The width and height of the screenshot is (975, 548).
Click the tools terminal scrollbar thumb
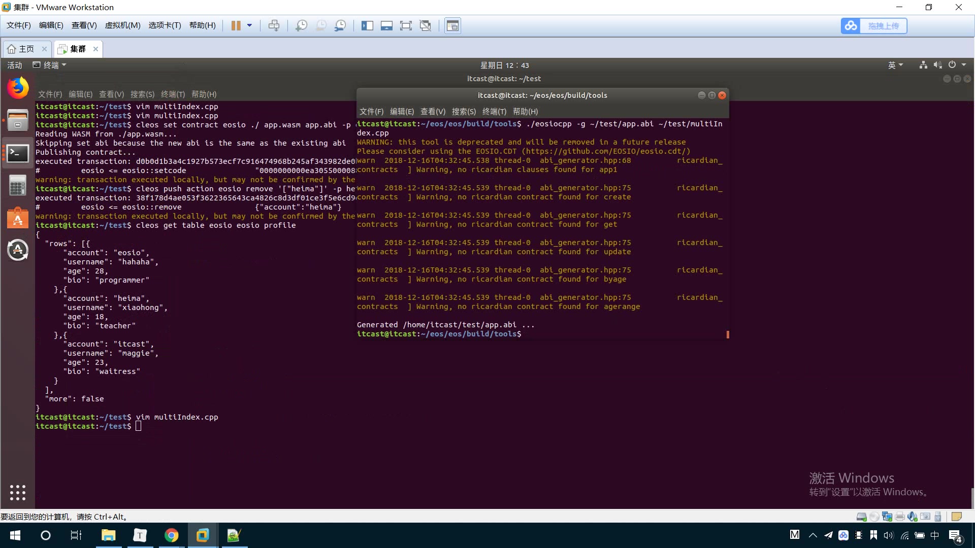(728, 334)
